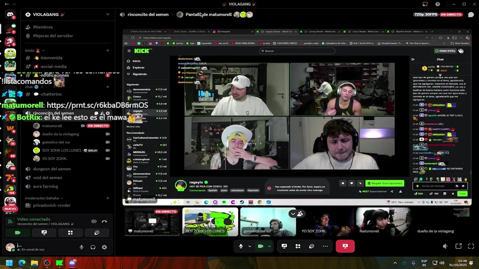The width and height of the screenshot is (479, 269).
Task: Toggle camera in voice connection panel
Action: point(18,232)
